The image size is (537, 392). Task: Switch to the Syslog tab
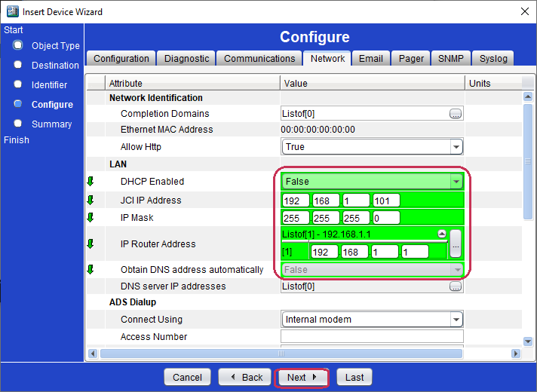(493, 59)
